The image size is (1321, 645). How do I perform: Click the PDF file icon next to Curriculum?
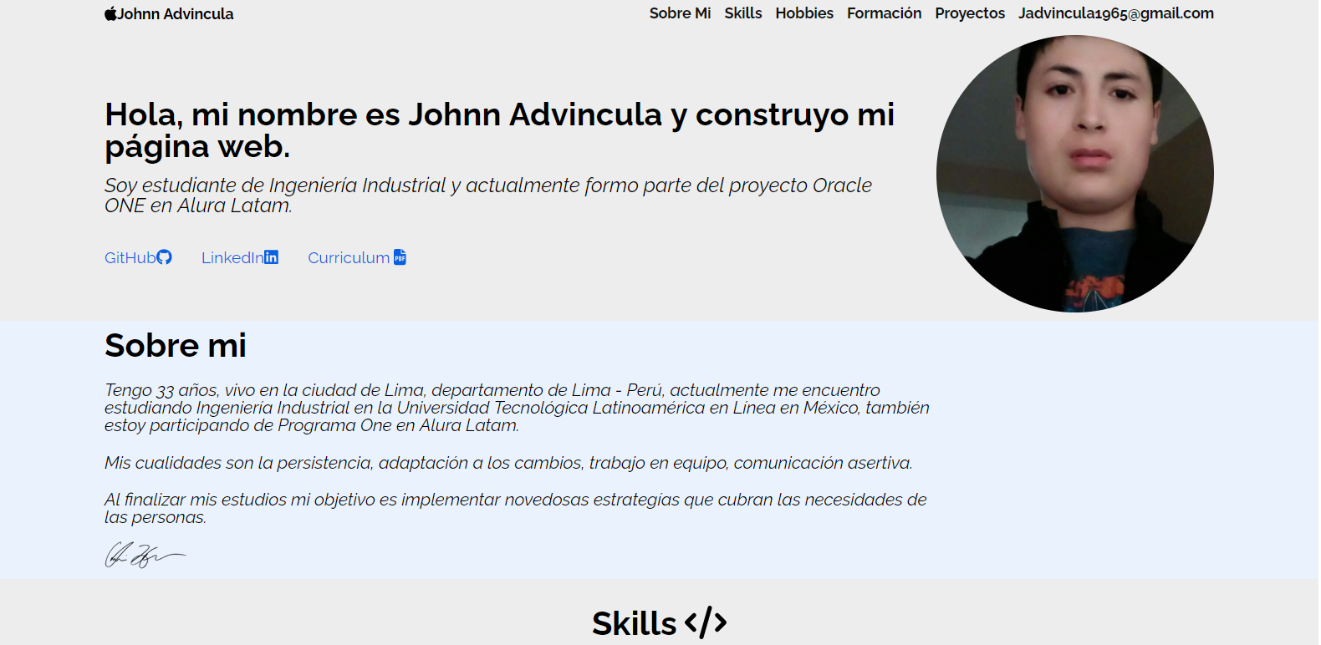(400, 257)
